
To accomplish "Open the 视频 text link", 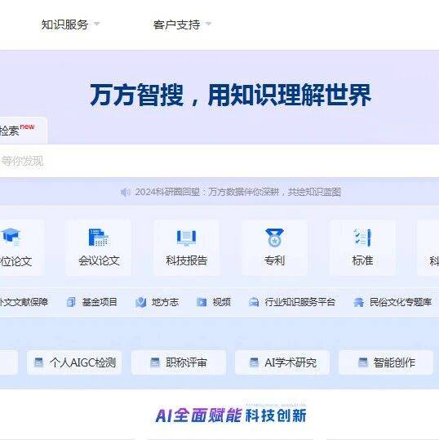I will pos(222,302).
